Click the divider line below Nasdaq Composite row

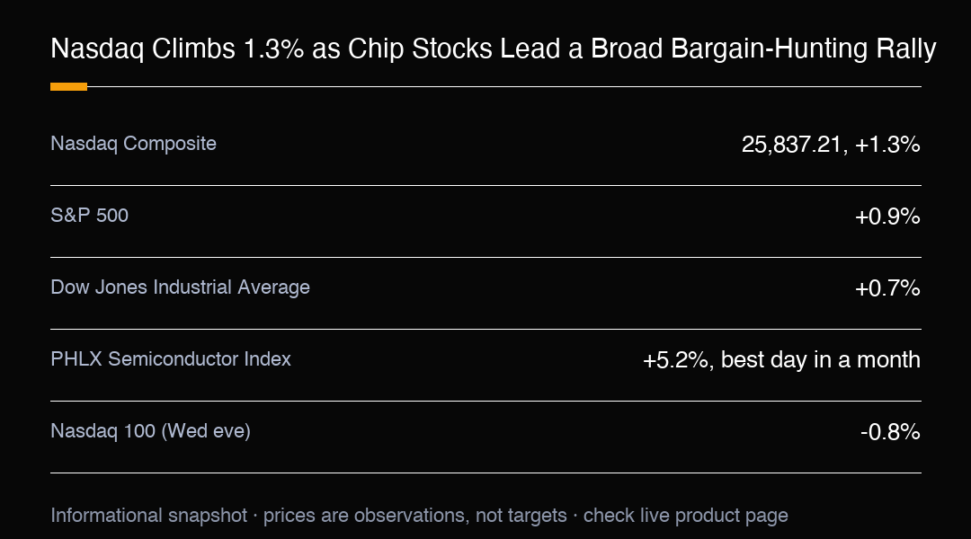[485, 185]
